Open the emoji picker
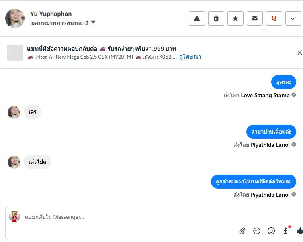 click(x=271, y=231)
